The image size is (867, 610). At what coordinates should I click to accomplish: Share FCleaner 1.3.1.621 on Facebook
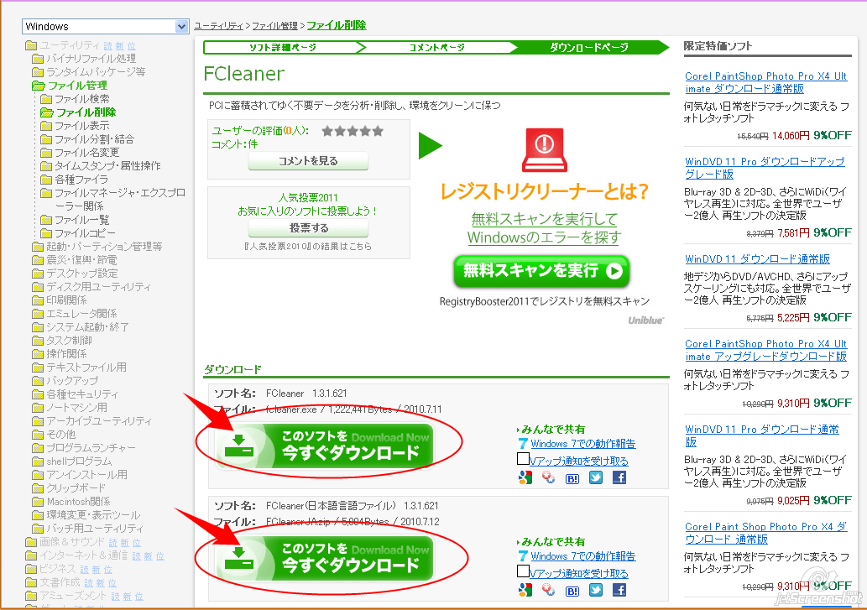click(x=619, y=477)
